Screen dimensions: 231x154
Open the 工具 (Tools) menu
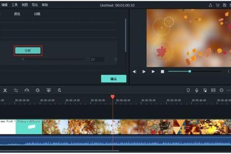[15, 5]
